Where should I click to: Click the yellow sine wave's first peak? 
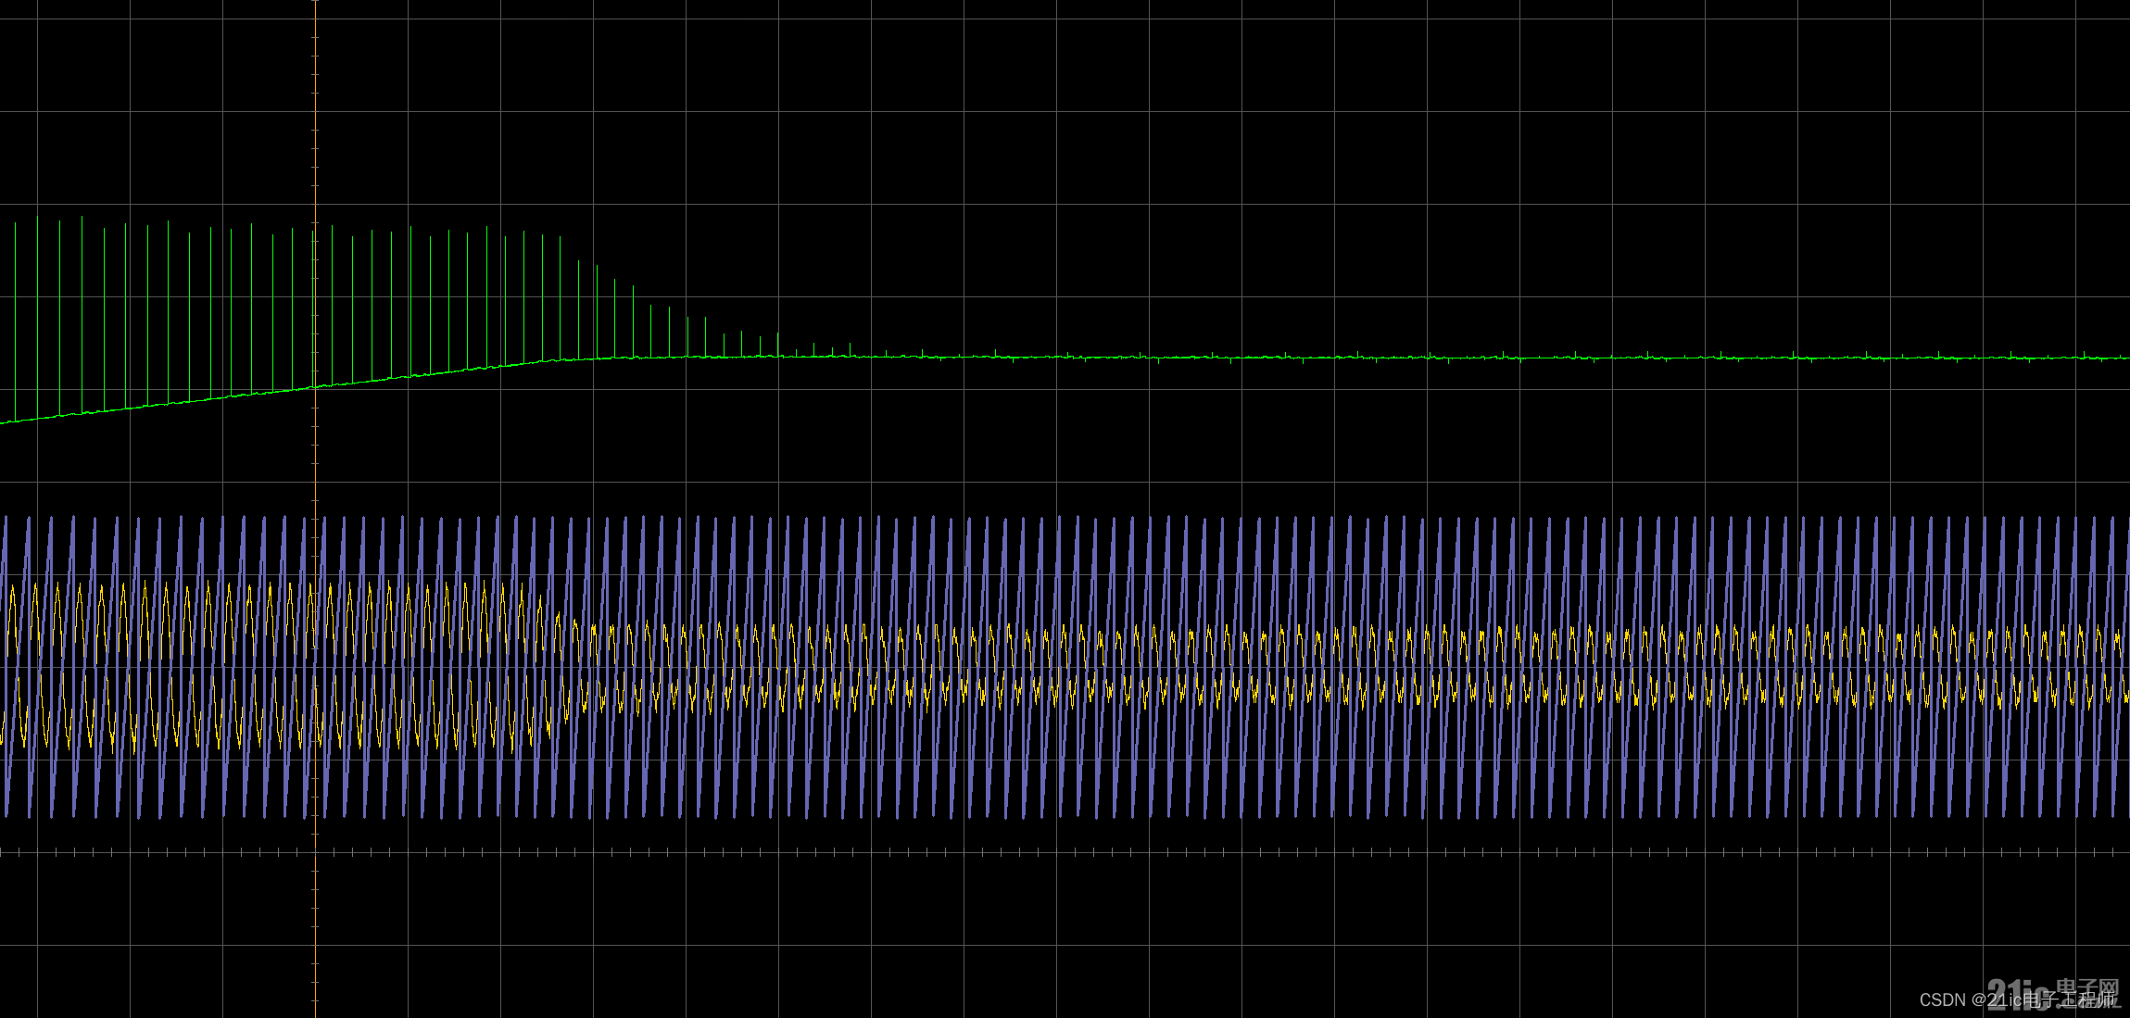click(12, 587)
